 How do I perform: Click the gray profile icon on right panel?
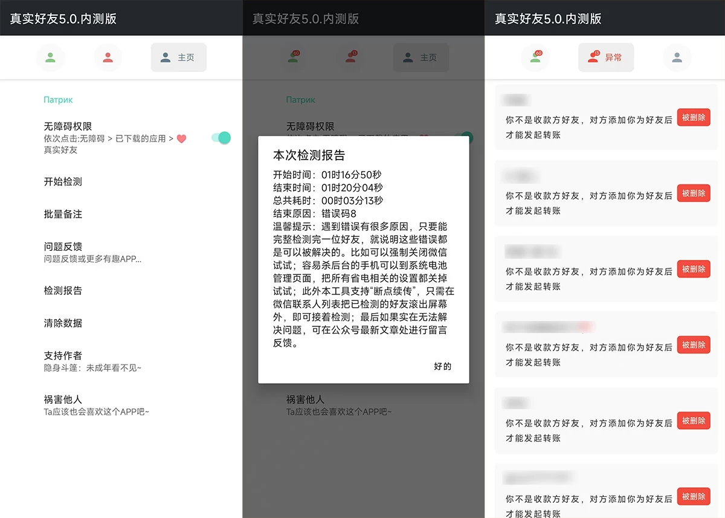coord(677,57)
